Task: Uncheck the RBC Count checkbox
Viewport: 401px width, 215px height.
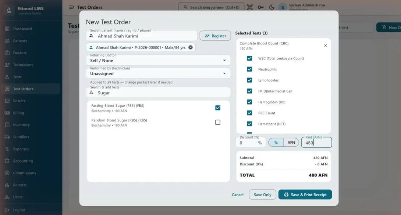Action: click(x=249, y=113)
